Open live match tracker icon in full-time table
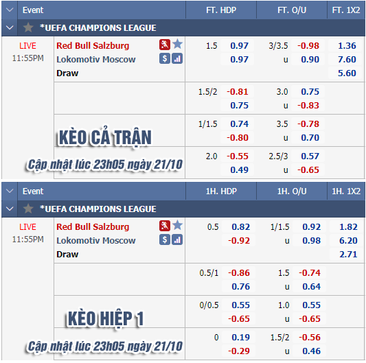 tap(165, 45)
